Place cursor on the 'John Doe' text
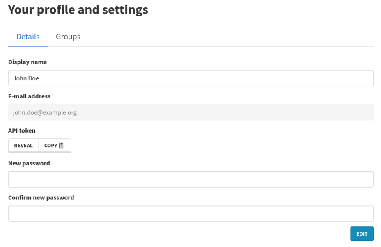This screenshot has height=247, width=381. click(26, 78)
